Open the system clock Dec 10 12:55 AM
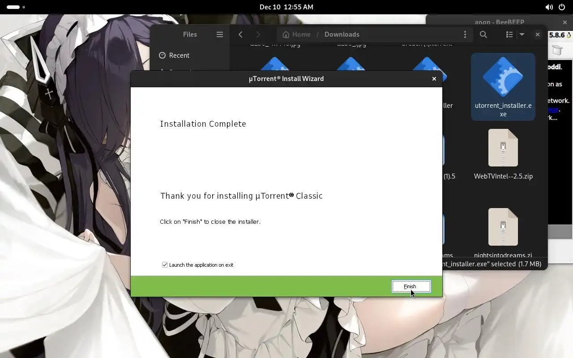Screen dimensions: 573x358 (286, 7)
